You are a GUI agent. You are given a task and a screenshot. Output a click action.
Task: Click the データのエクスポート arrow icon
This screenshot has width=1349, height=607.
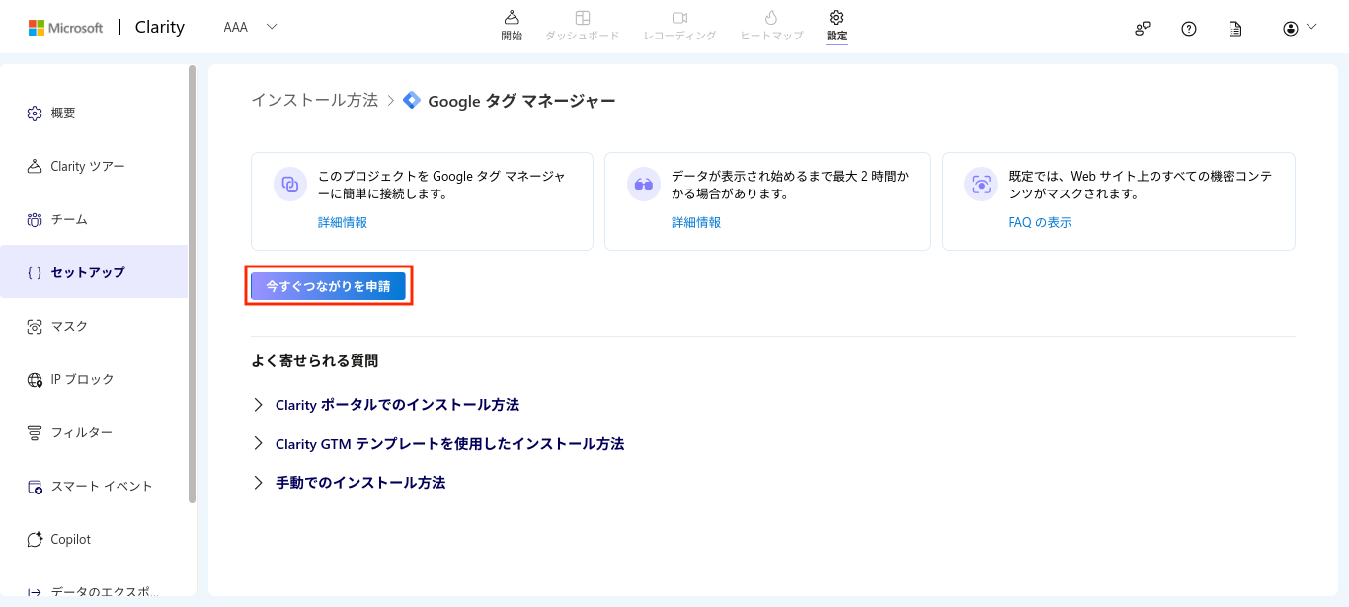pyautogui.click(x=35, y=592)
